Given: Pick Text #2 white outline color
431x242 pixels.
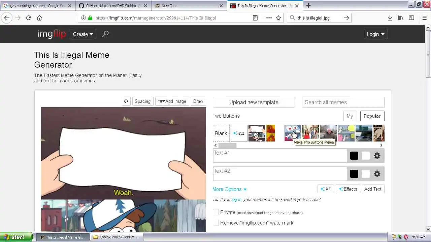Looking at the screenshot, I should [365, 174].
